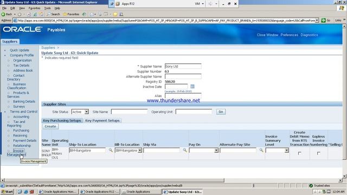Open Banking Details in sidebar
This screenshot has width=347, height=195.
(24, 101)
